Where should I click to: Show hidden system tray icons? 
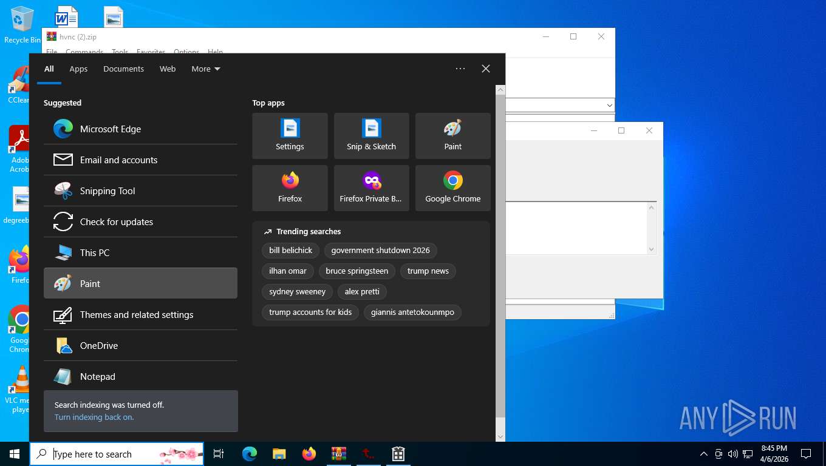tap(704, 454)
